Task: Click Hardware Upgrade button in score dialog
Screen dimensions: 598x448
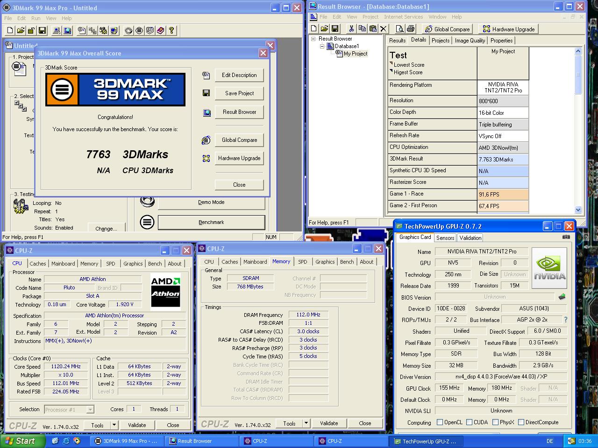Action: [239, 158]
